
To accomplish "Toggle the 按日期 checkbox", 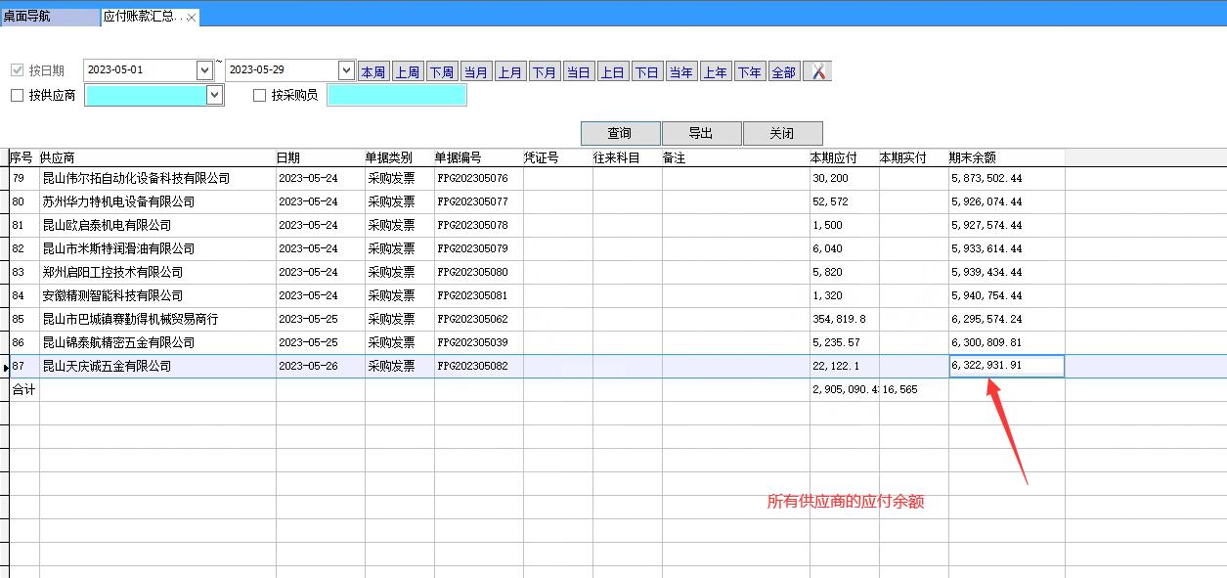I will (17, 70).
